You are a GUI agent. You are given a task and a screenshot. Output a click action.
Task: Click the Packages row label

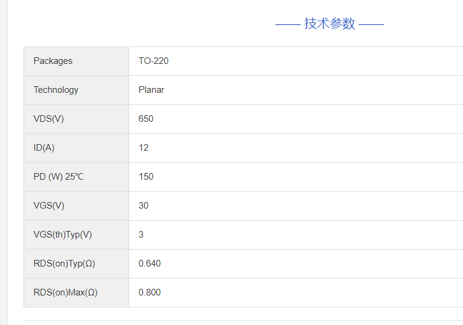pyautogui.click(x=53, y=61)
